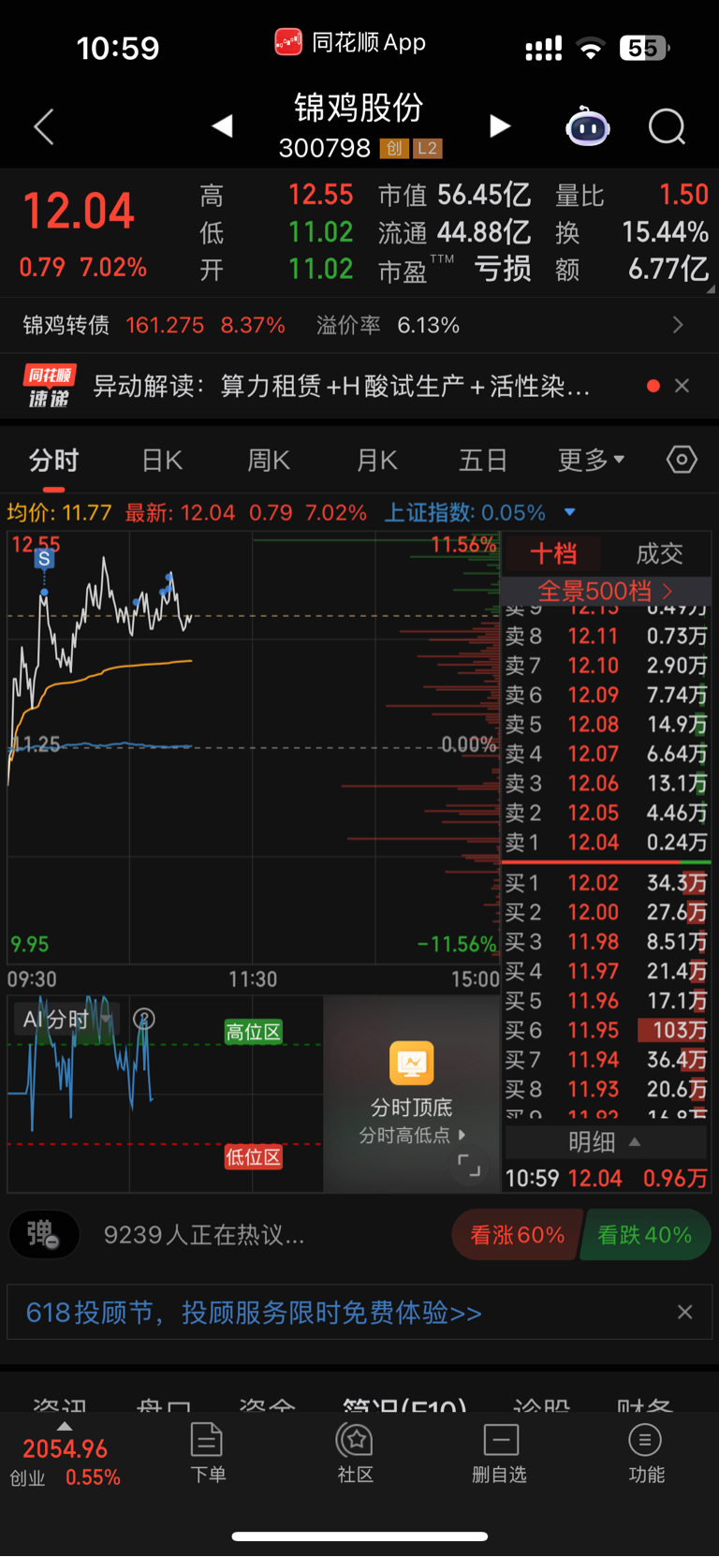
Task: Open the AI分时 dropdown arrow
Action: (x=106, y=1019)
